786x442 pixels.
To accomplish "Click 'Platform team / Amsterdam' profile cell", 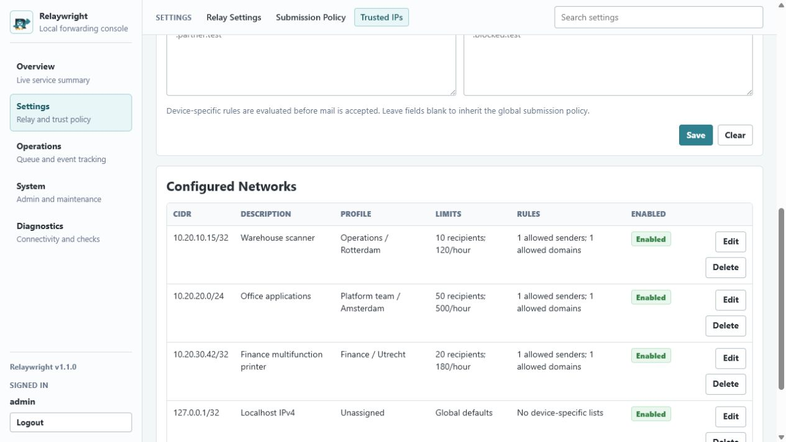I will pyautogui.click(x=370, y=302).
